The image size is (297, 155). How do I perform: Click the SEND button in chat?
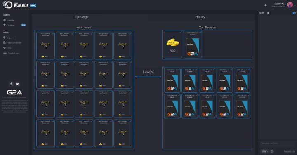[264, 151]
